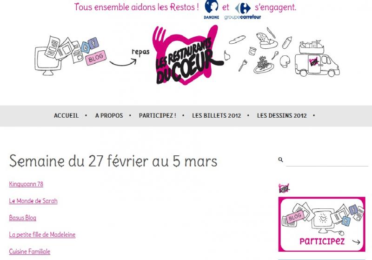Select PARTICIPEZ ! in the navigation bar
This screenshot has width=372, height=260.
click(x=158, y=115)
